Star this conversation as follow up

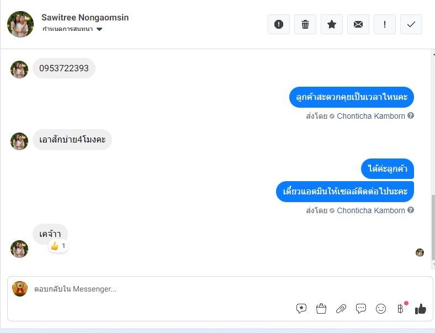332,24
